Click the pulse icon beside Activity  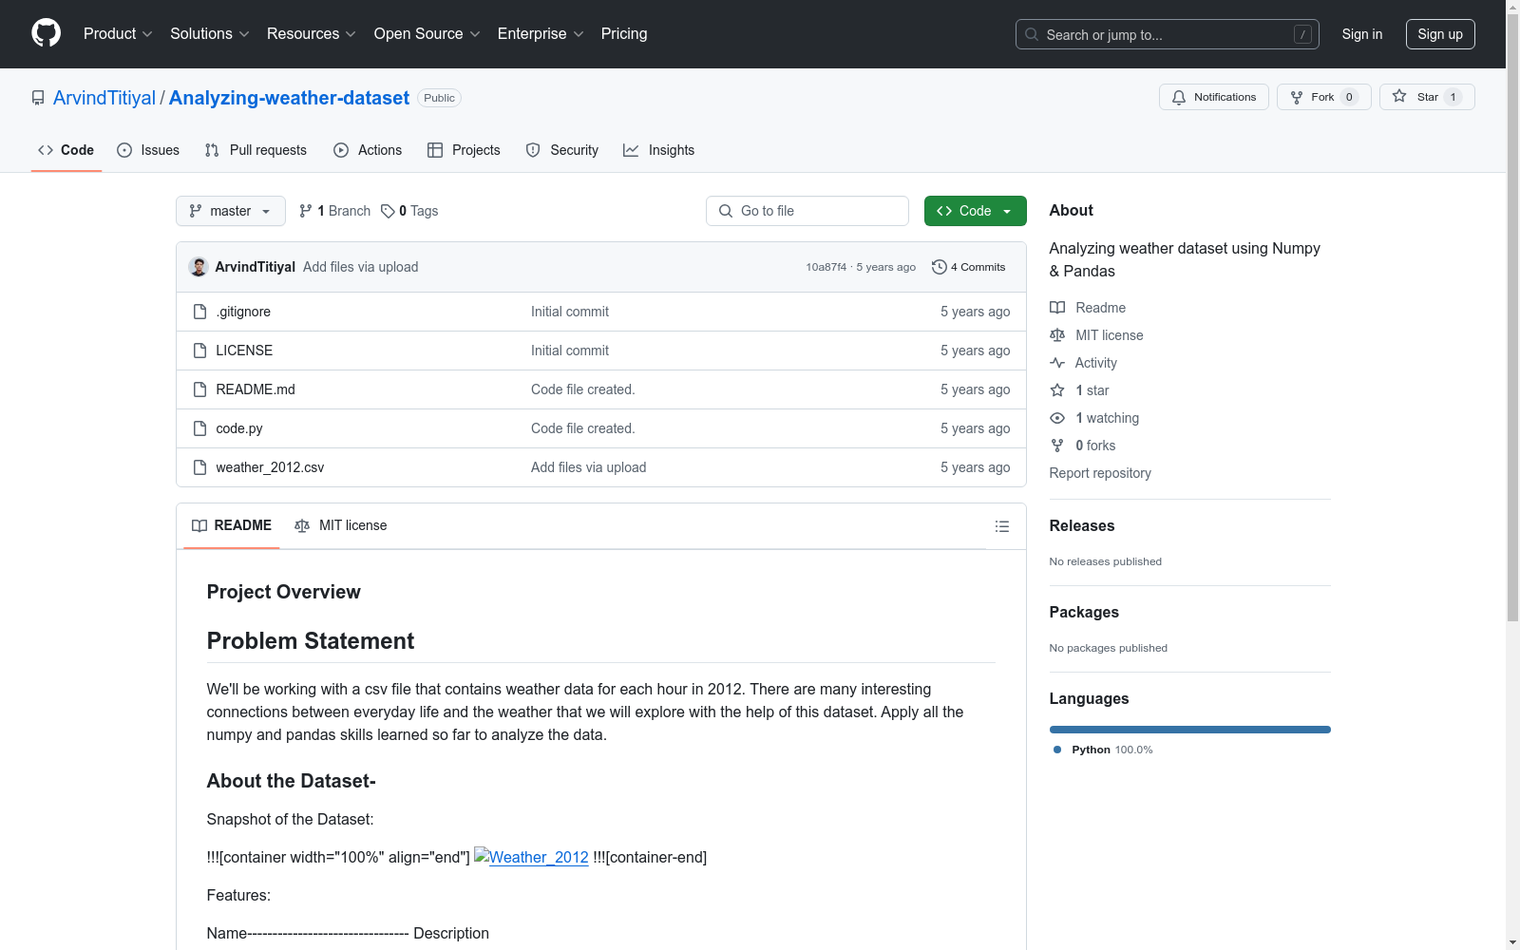[x=1057, y=363]
